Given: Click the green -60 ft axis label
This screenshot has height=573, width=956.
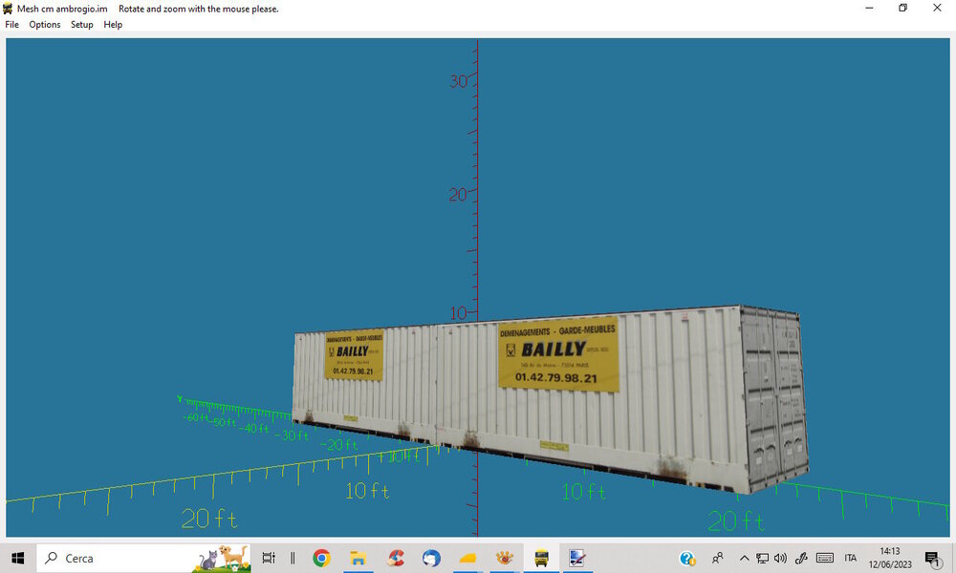Looking at the screenshot, I should click(x=196, y=417).
